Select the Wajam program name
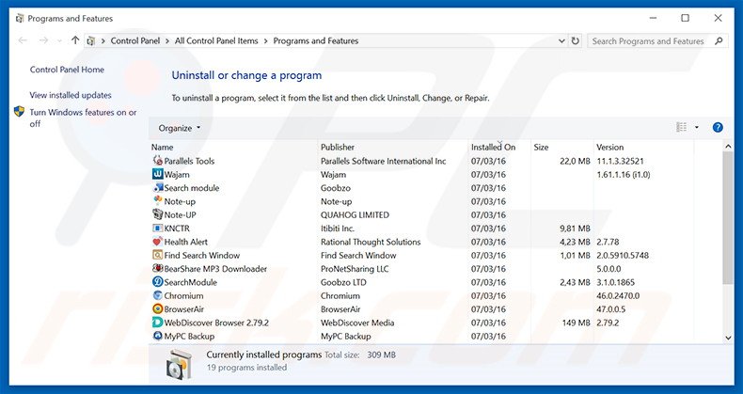 click(176, 174)
